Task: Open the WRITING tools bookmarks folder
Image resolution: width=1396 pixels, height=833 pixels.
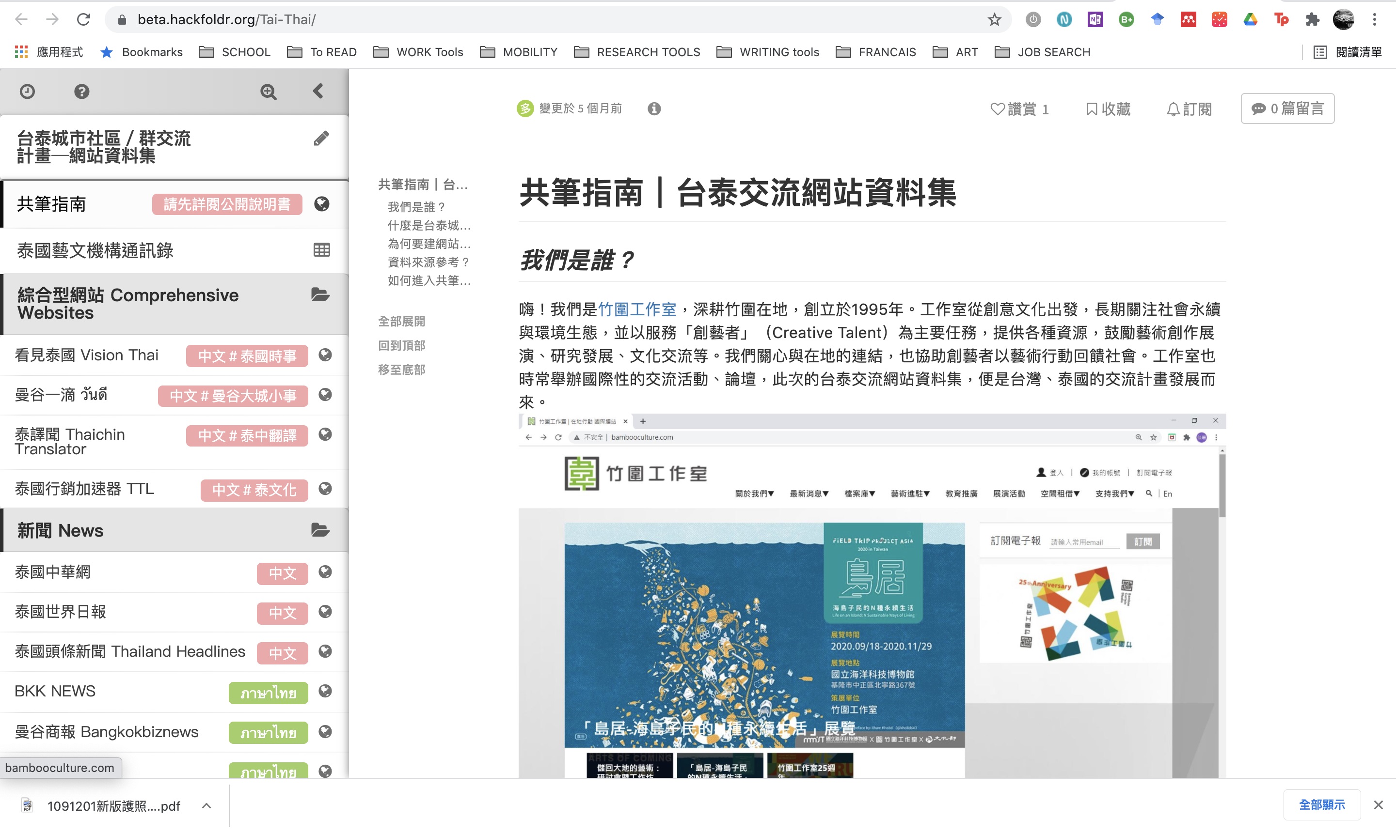Action: pos(768,52)
